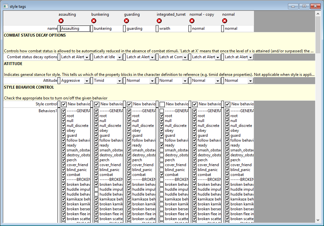Screen dimensions: 324x226
Task: Focus the guarding name field
Action: (x=141, y=28)
